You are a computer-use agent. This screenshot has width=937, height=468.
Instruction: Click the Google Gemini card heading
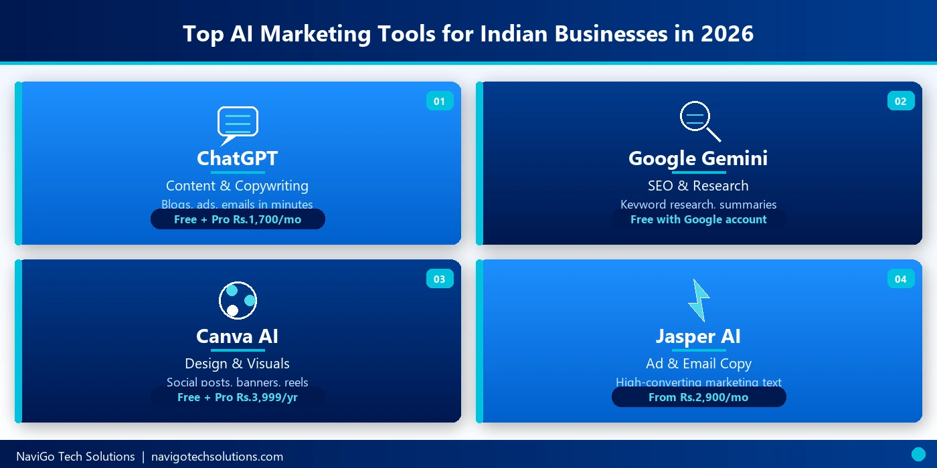pyautogui.click(x=698, y=158)
